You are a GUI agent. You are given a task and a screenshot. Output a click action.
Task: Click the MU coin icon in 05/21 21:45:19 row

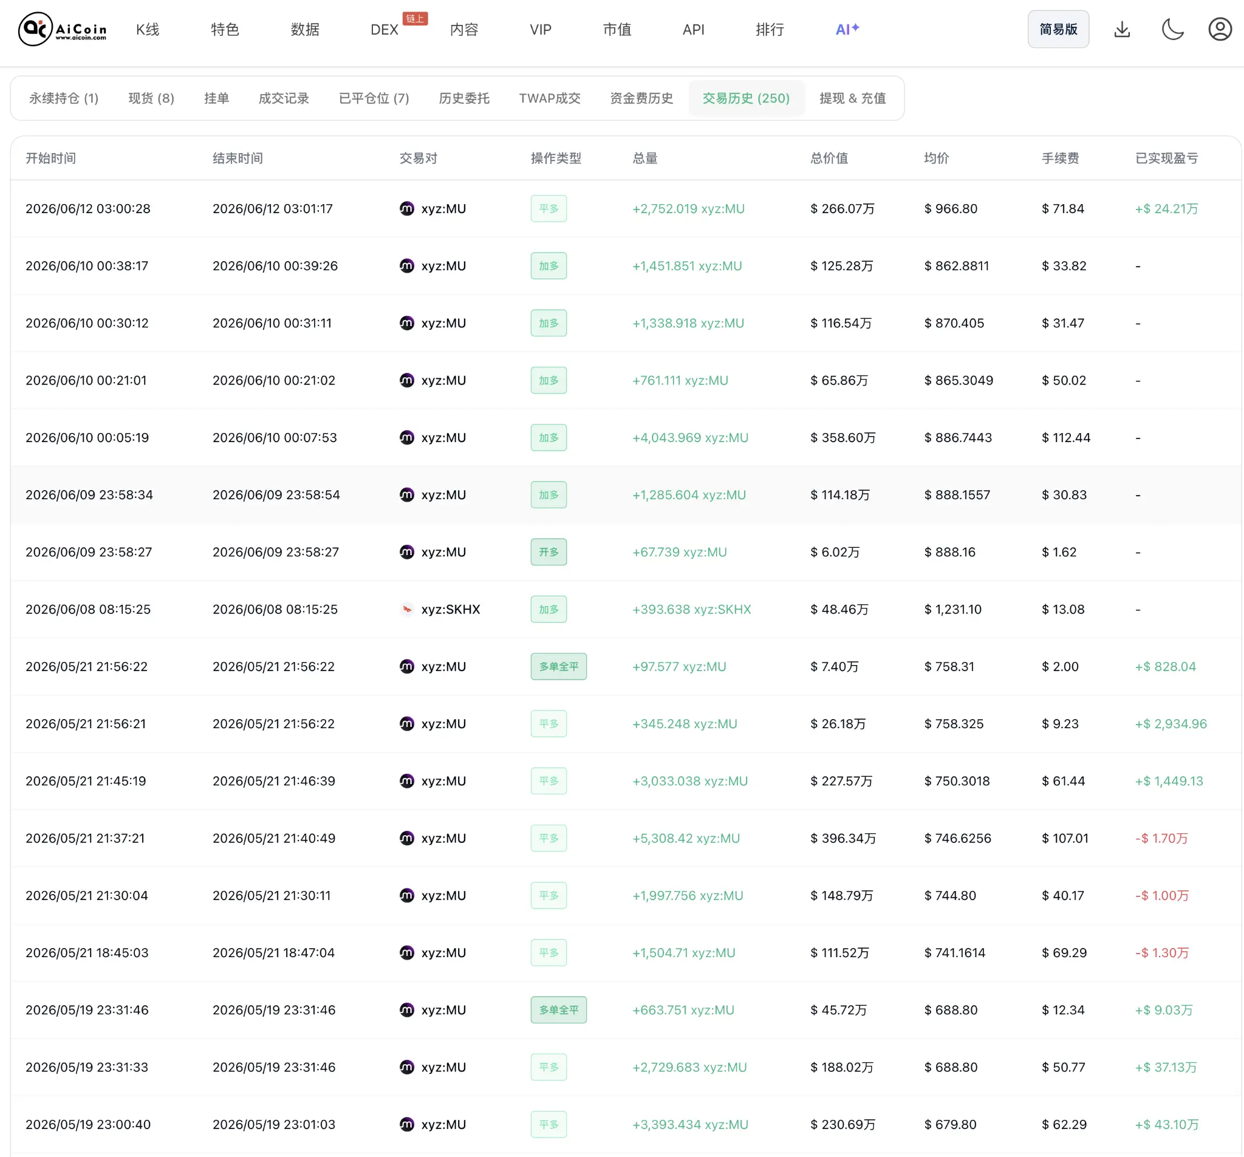407,781
